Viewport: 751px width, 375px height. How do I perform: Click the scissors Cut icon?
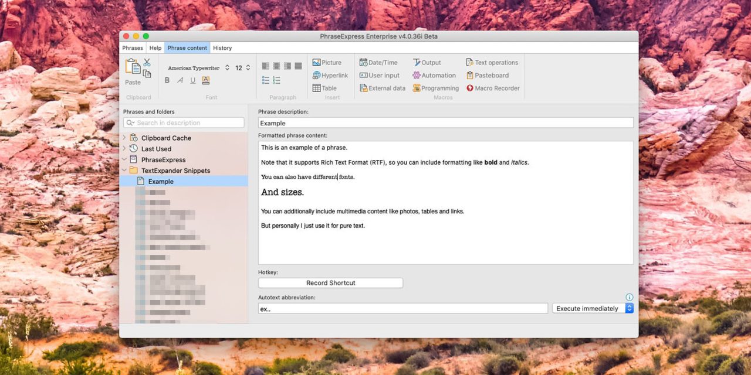coord(147,62)
